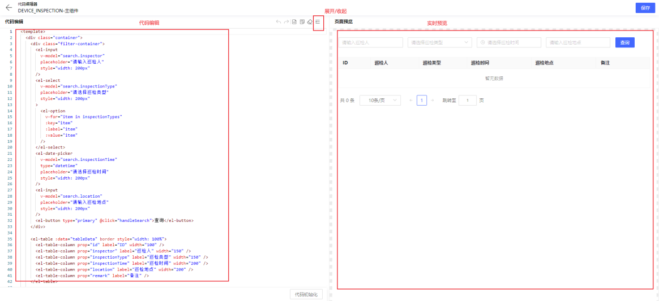Click the save-template icon in editor toolbar
659x301 pixels.
point(302,22)
